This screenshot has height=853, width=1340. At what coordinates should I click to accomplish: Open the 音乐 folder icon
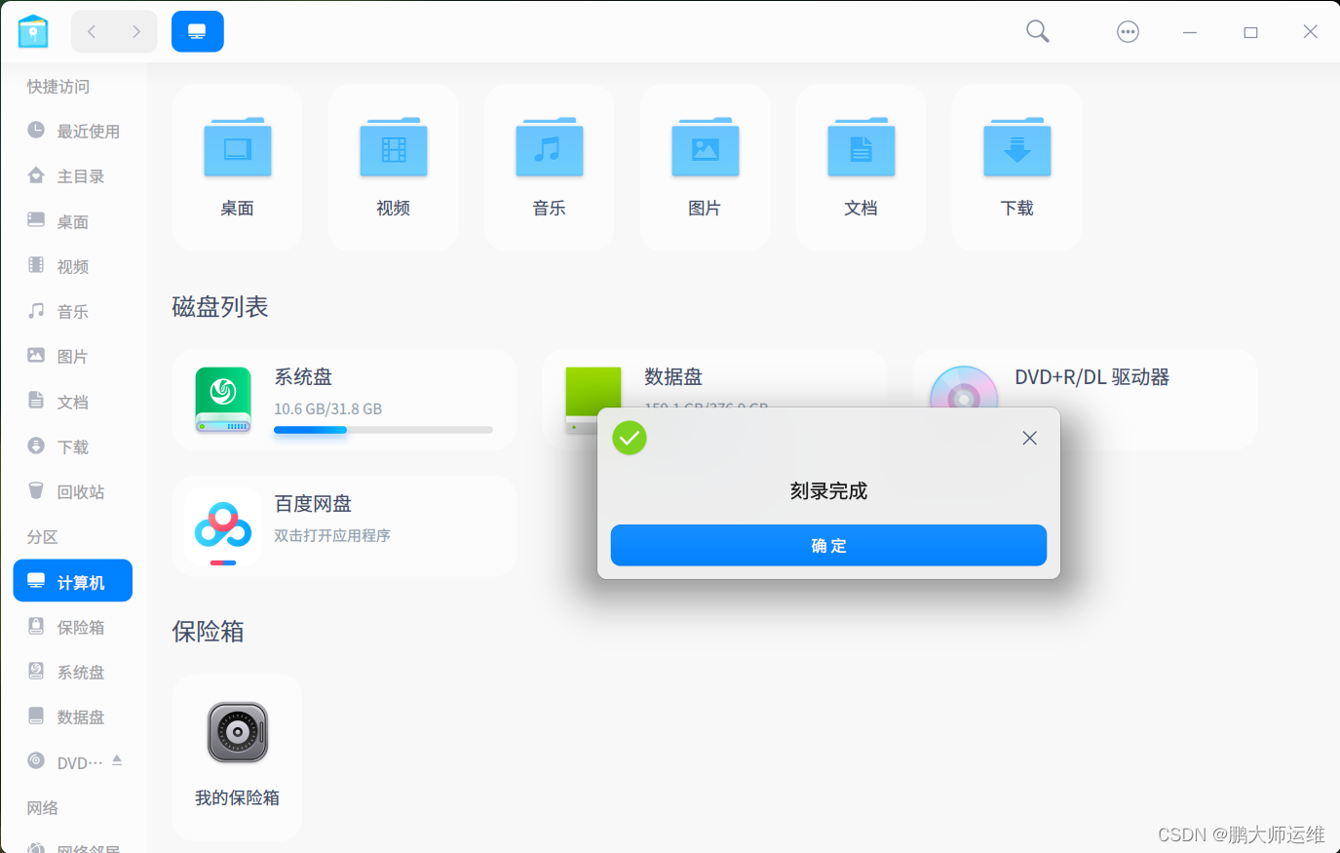pos(549,148)
